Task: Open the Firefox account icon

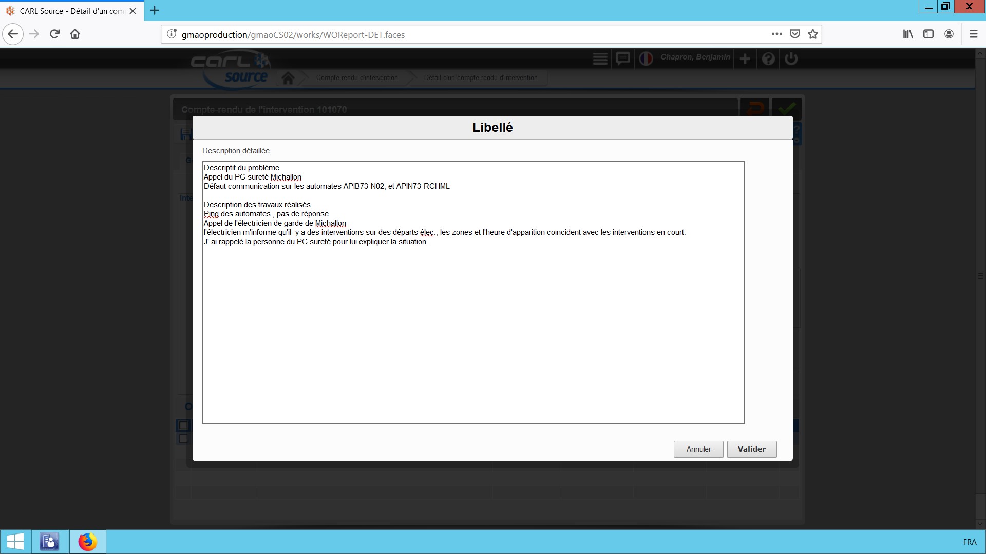Action: pyautogui.click(x=949, y=34)
